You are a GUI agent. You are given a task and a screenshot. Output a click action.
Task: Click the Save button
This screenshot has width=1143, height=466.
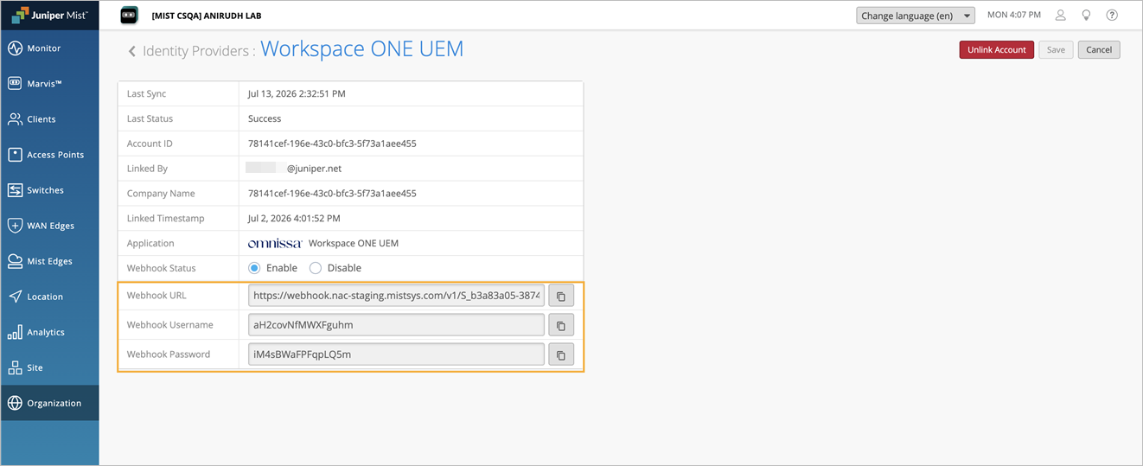pos(1056,50)
